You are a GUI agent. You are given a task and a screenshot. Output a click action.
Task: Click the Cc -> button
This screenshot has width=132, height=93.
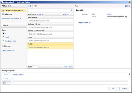pos(6,79)
